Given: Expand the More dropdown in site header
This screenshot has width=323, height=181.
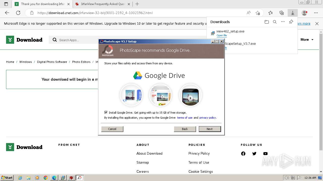Looking at the screenshot, I should tap(307, 39).
